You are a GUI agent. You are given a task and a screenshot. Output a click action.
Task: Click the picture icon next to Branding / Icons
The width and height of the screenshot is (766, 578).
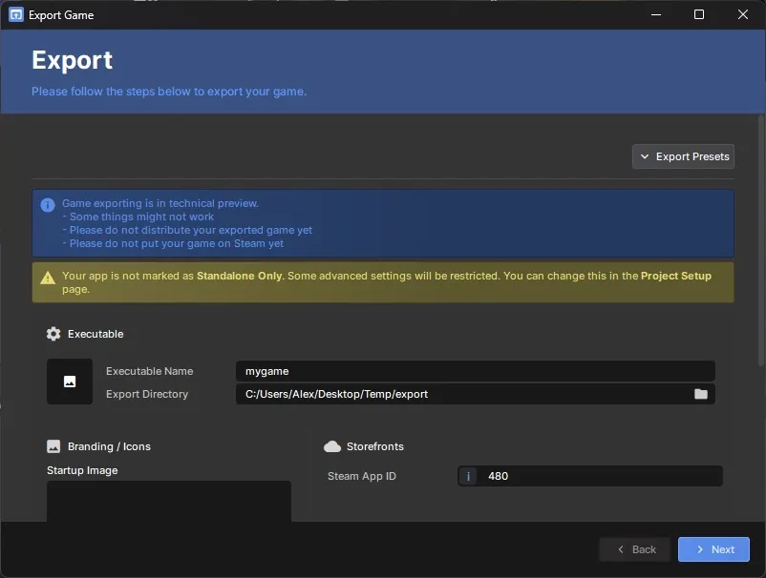53,445
